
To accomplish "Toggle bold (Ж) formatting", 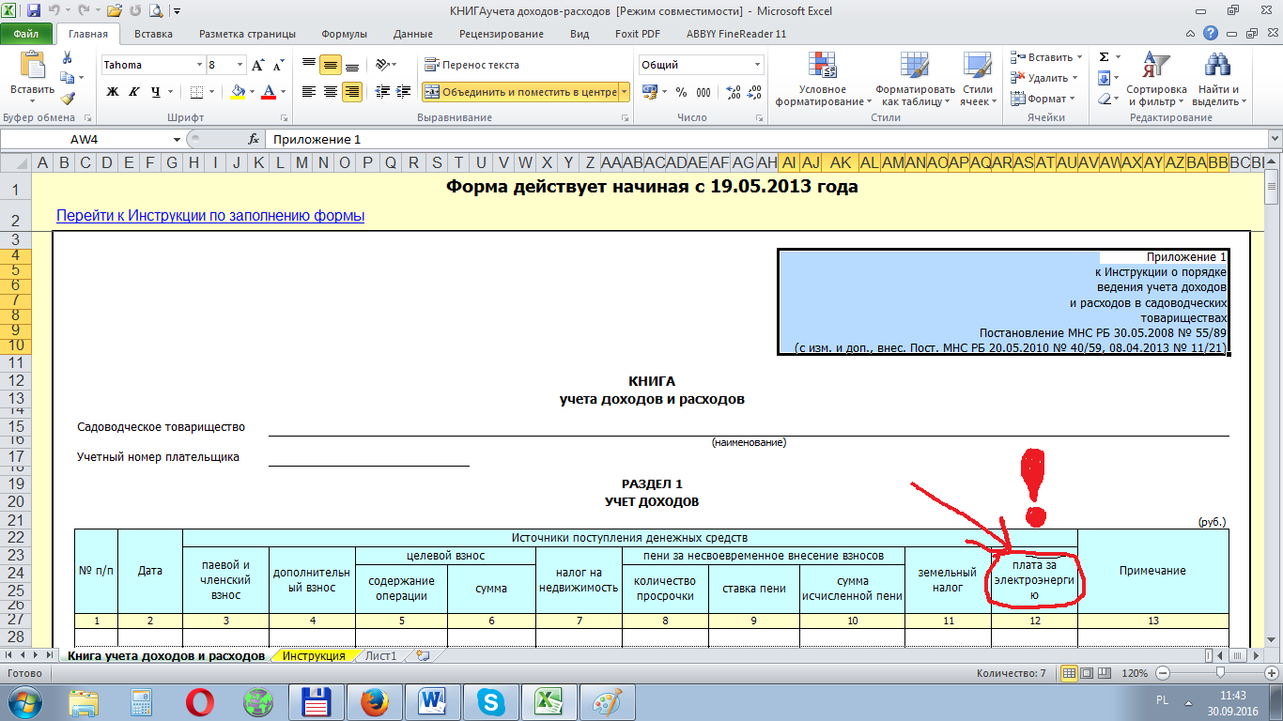I will tap(113, 91).
